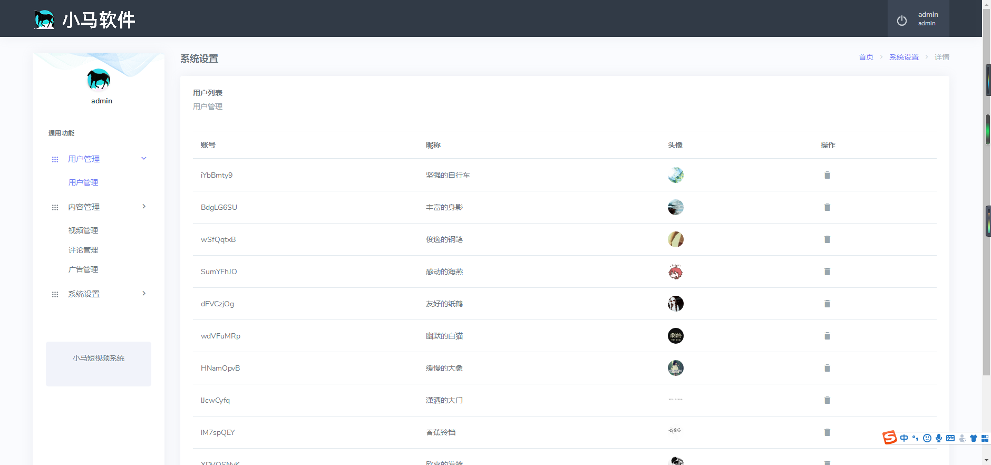
Task: Select 广告管理 in sidebar
Action: tap(83, 269)
